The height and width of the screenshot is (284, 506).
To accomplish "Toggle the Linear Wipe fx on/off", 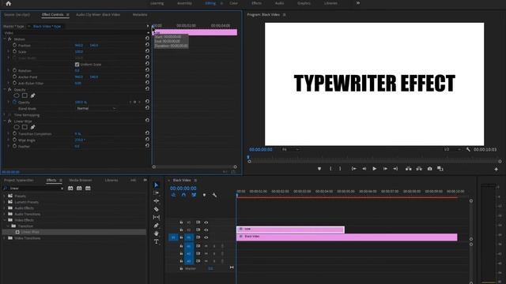I will click(9, 121).
